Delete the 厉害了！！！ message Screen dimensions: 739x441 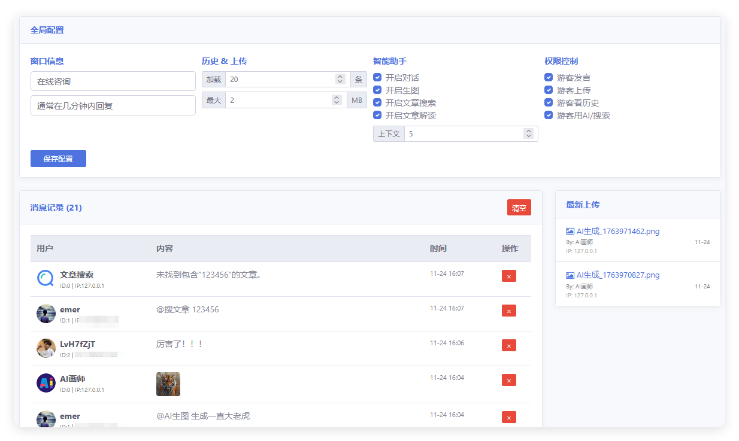508,345
